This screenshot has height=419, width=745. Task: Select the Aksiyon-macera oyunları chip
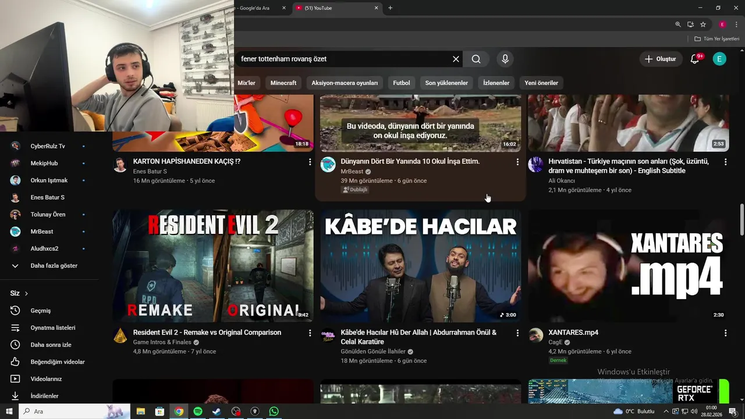click(x=345, y=83)
